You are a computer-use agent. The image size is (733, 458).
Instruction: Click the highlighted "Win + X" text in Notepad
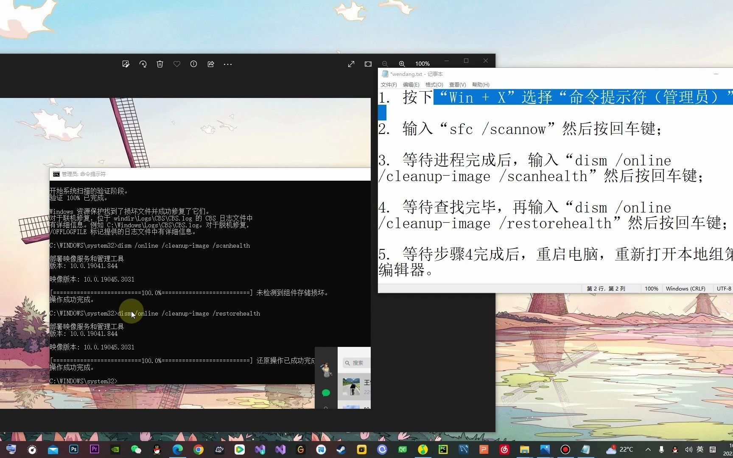click(478, 97)
